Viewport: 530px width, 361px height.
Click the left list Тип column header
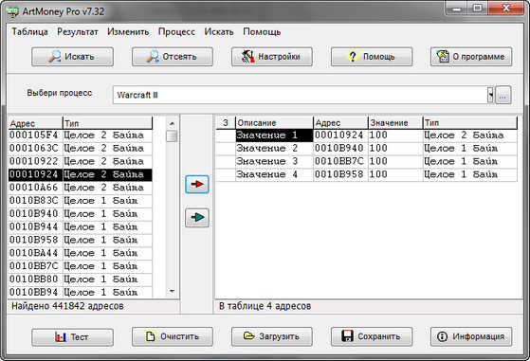tap(107, 123)
